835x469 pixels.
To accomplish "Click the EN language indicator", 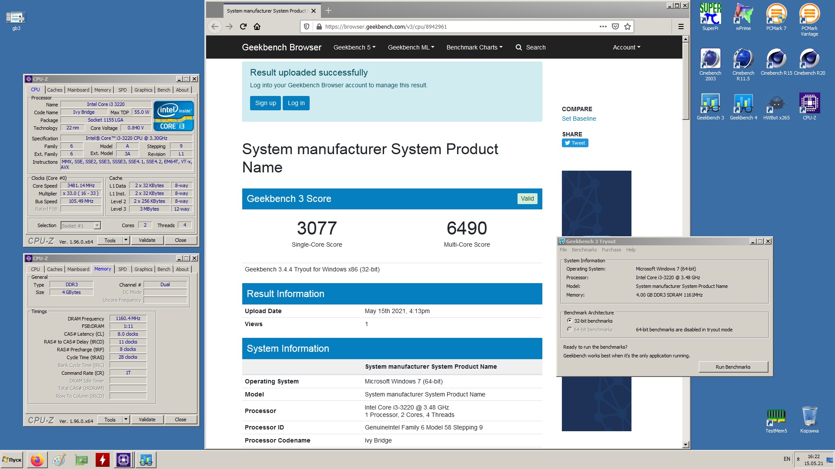I will 787,459.
